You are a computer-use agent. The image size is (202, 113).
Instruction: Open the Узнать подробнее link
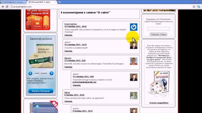click(159, 103)
